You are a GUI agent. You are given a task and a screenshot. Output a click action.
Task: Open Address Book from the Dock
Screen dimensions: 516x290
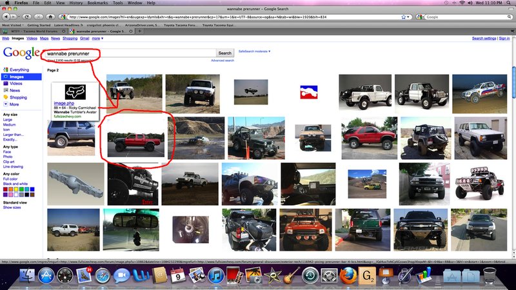click(159, 275)
